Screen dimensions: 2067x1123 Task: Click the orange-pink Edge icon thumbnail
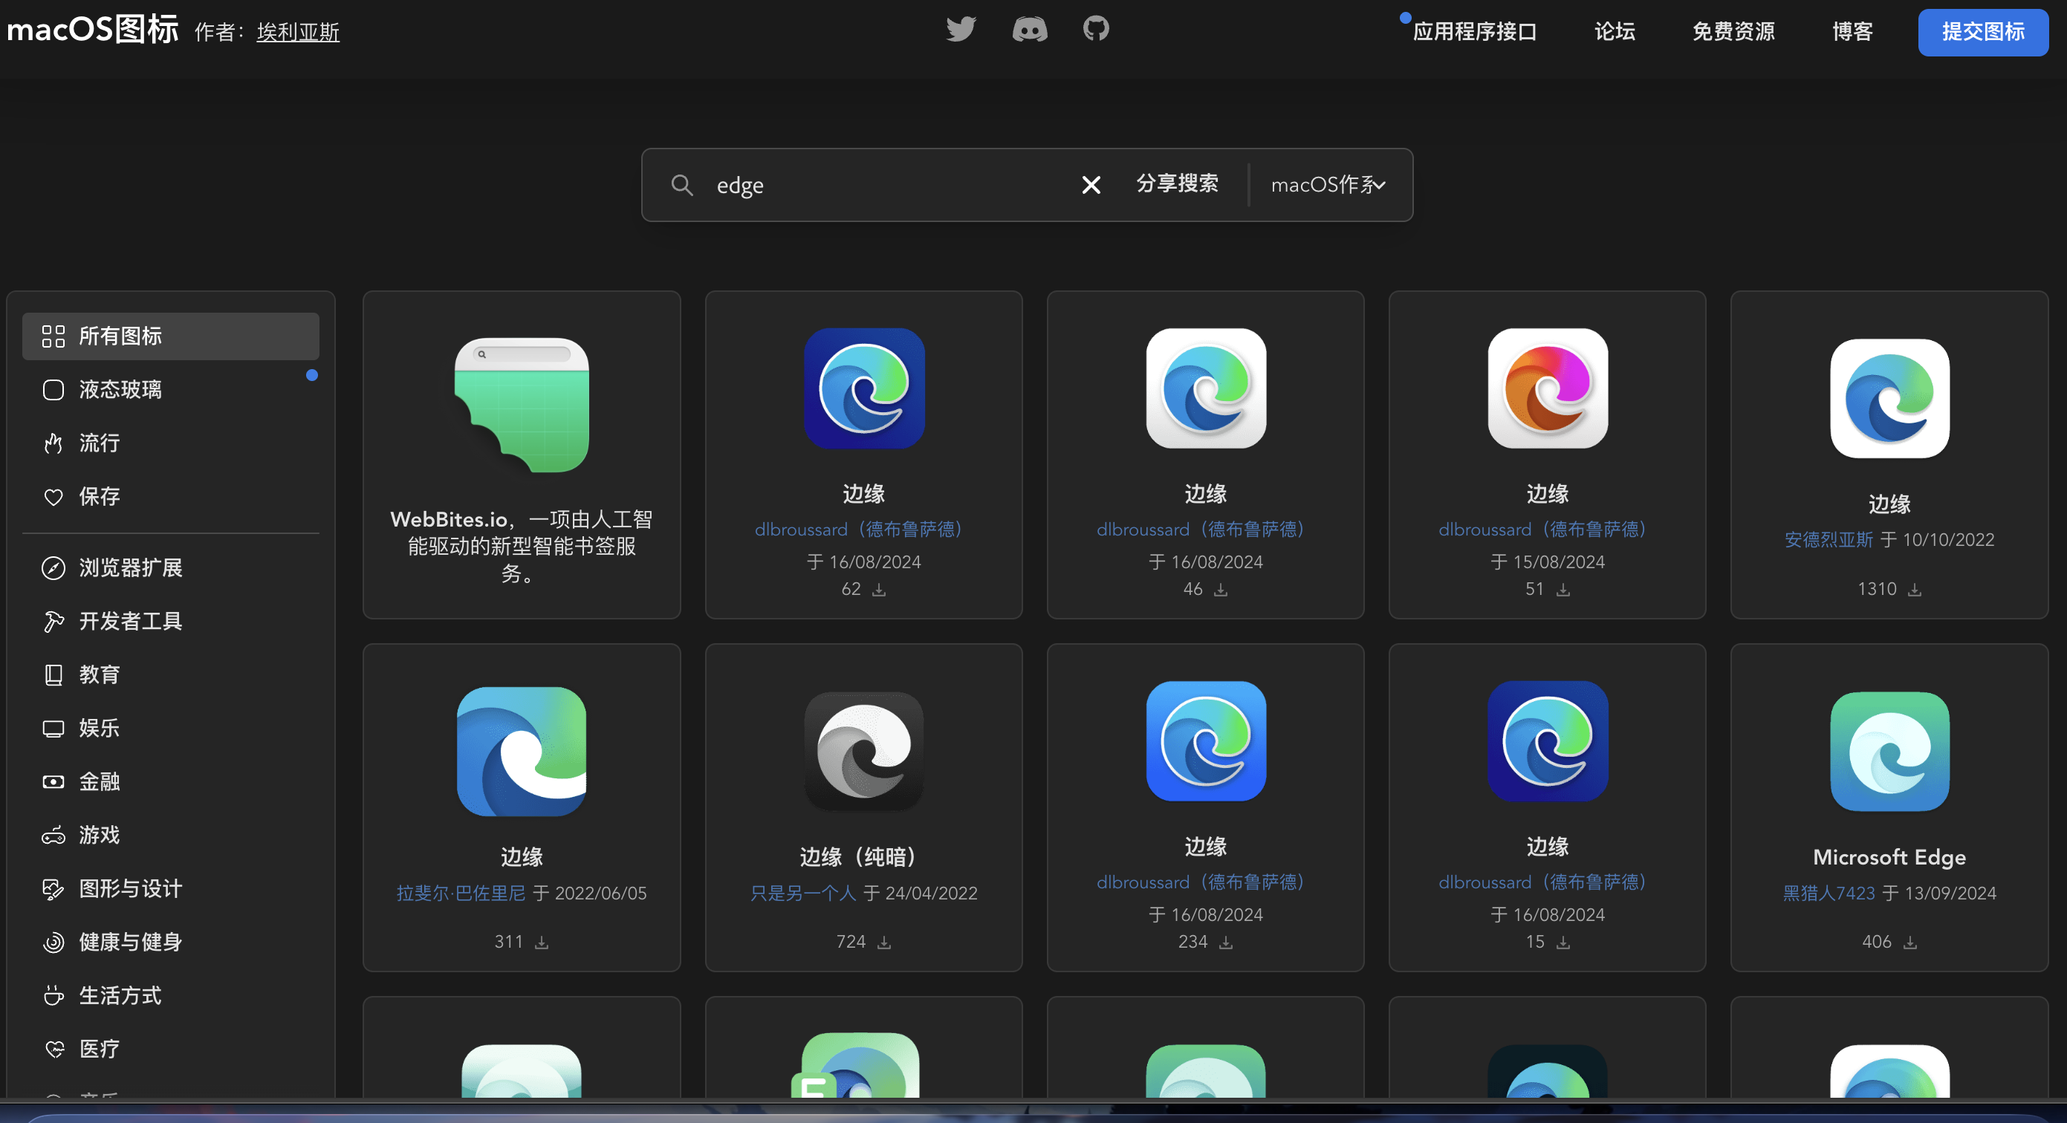click(x=1547, y=388)
